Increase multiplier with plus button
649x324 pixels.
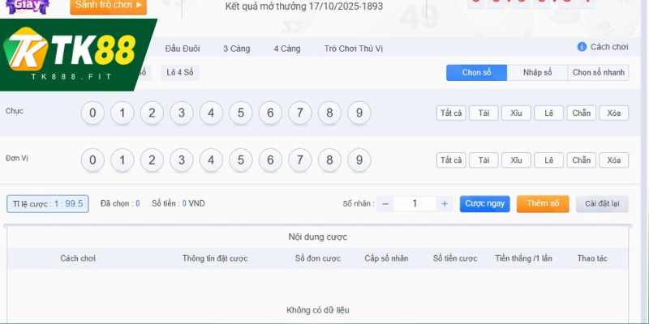click(445, 204)
